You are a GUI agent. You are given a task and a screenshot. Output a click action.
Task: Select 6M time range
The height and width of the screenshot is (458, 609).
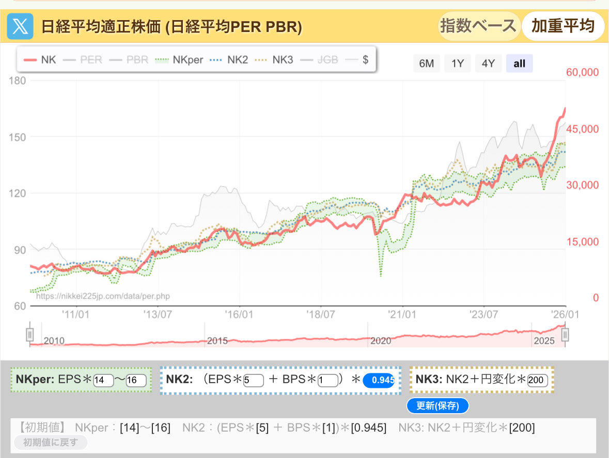[427, 63]
